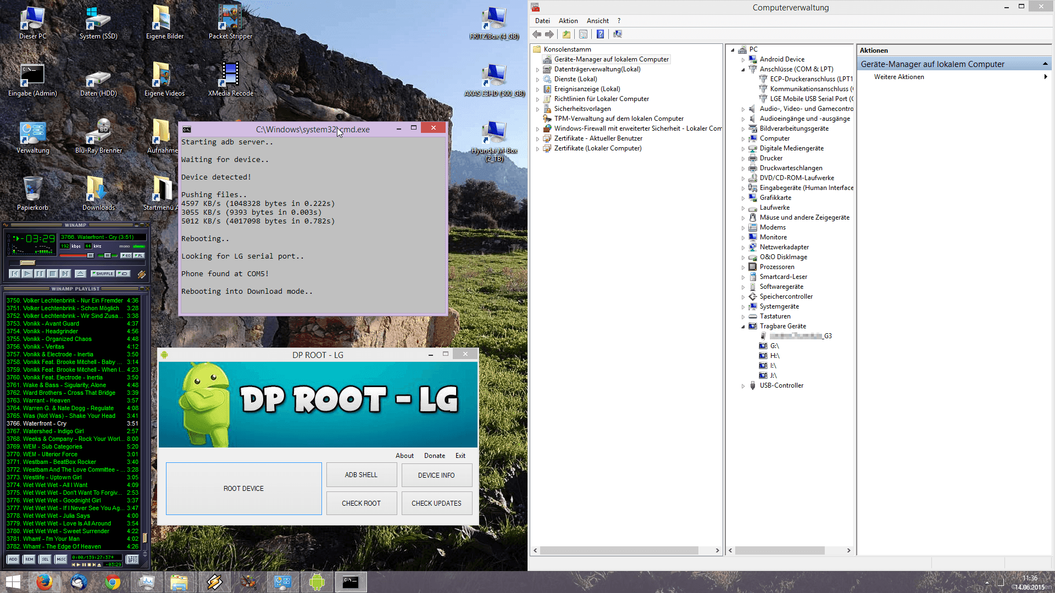This screenshot has width=1055, height=593.
Task: Select playlist track 3767 Watershed - Indigo Girl
Action: (x=72, y=432)
